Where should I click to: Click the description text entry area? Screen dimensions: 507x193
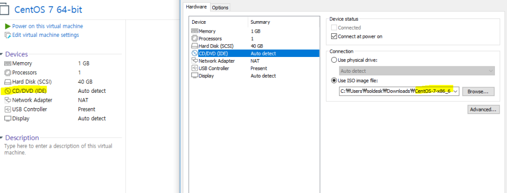pos(58,150)
